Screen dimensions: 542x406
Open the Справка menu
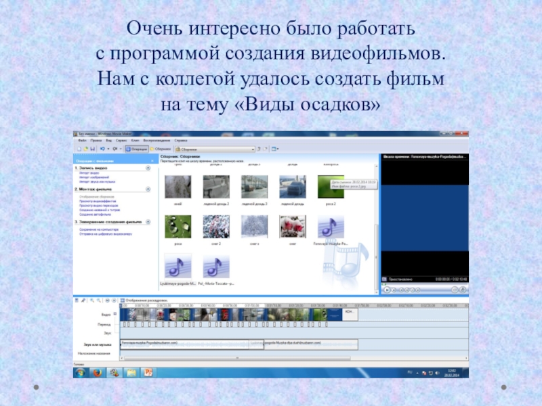pyautogui.click(x=181, y=141)
